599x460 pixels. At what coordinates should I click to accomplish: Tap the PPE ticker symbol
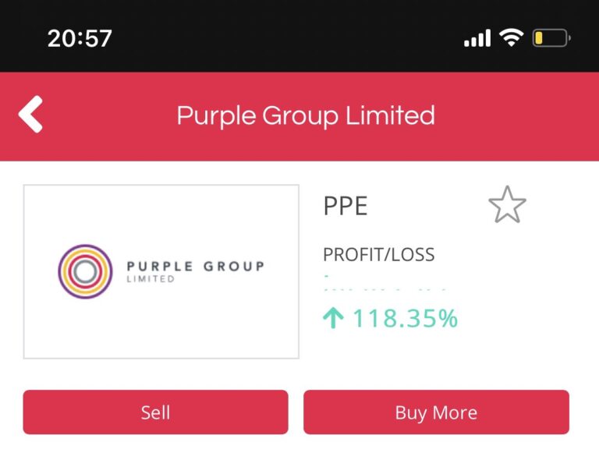pos(346,206)
